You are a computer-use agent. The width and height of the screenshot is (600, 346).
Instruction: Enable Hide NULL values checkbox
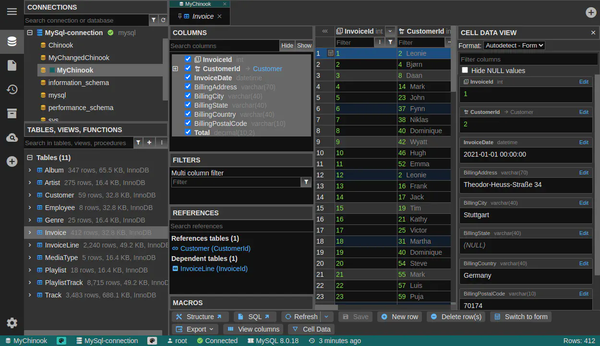tap(465, 70)
